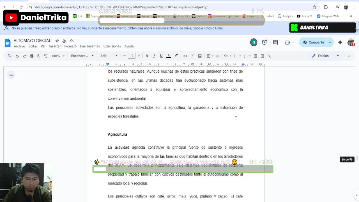Toggle underline formatting
Image resolution: width=359 pixels, height=202 pixels.
161,56
